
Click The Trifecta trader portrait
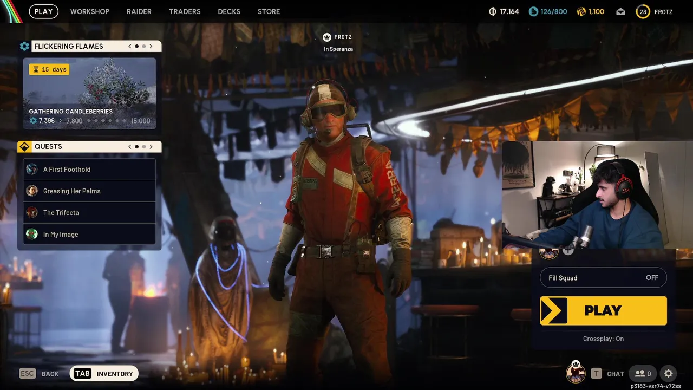pos(32,212)
